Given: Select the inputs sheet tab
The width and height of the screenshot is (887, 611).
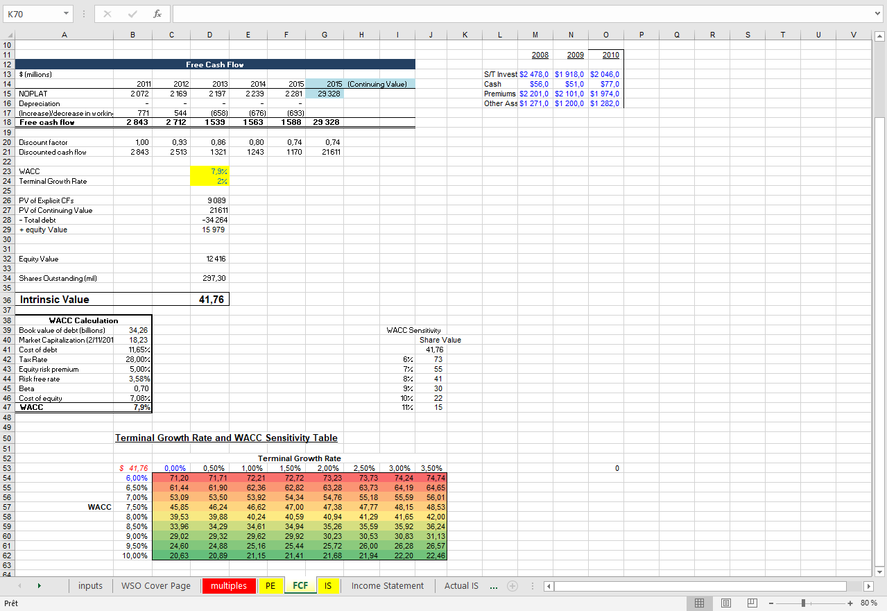Looking at the screenshot, I should tap(90, 585).
